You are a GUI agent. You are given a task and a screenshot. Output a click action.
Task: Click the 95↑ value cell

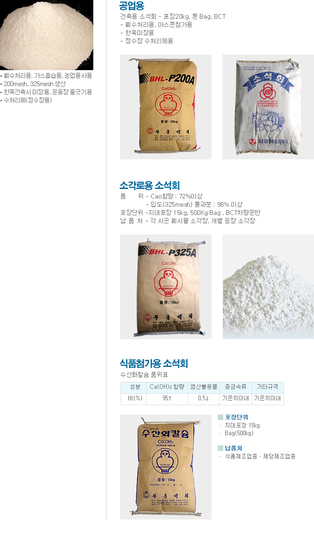click(167, 398)
